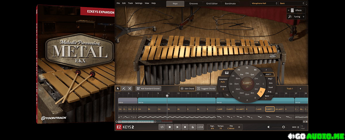This screenshot has width=345, height=140.
Task: Click Add Standard Groove button
Action: [x=148, y=89]
